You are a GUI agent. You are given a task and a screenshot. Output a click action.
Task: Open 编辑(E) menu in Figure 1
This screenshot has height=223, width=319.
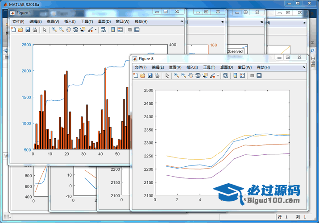pos(36,21)
